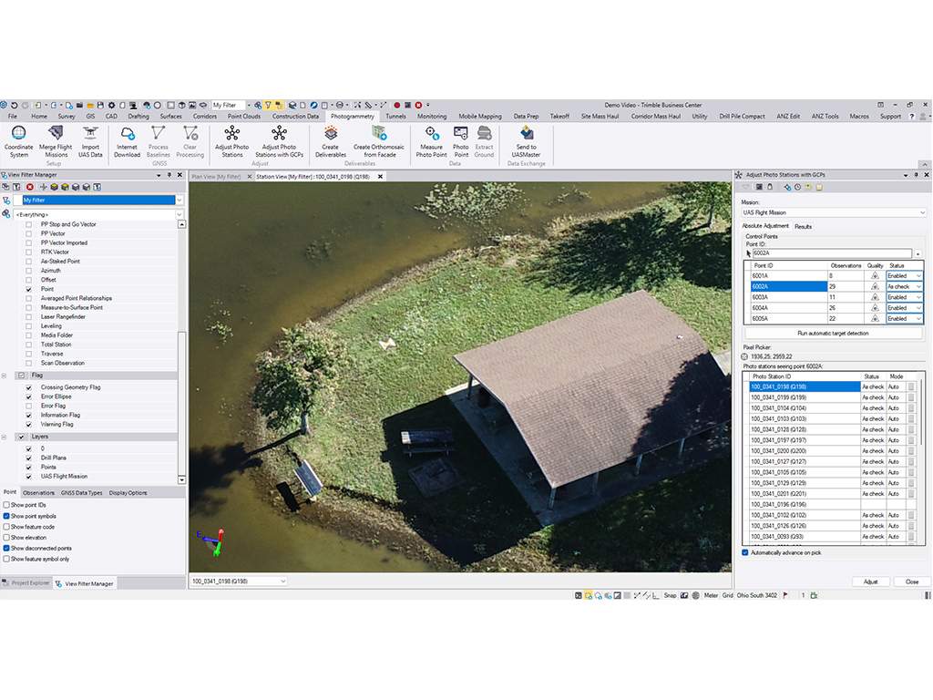This screenshot has width=933, height=700.
Task: Open Import UAS Data tool
Action: pyautogui.click(x=90, y=134)
